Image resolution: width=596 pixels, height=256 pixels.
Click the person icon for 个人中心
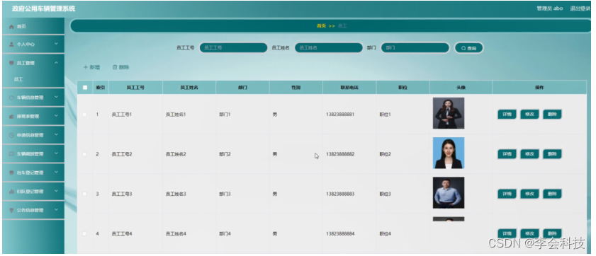point(11,45)
